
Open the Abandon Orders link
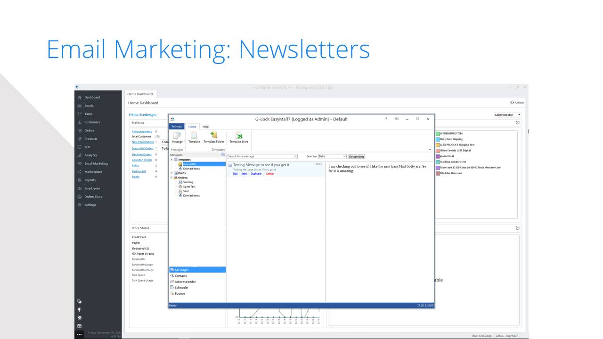[x=142, y=160]
